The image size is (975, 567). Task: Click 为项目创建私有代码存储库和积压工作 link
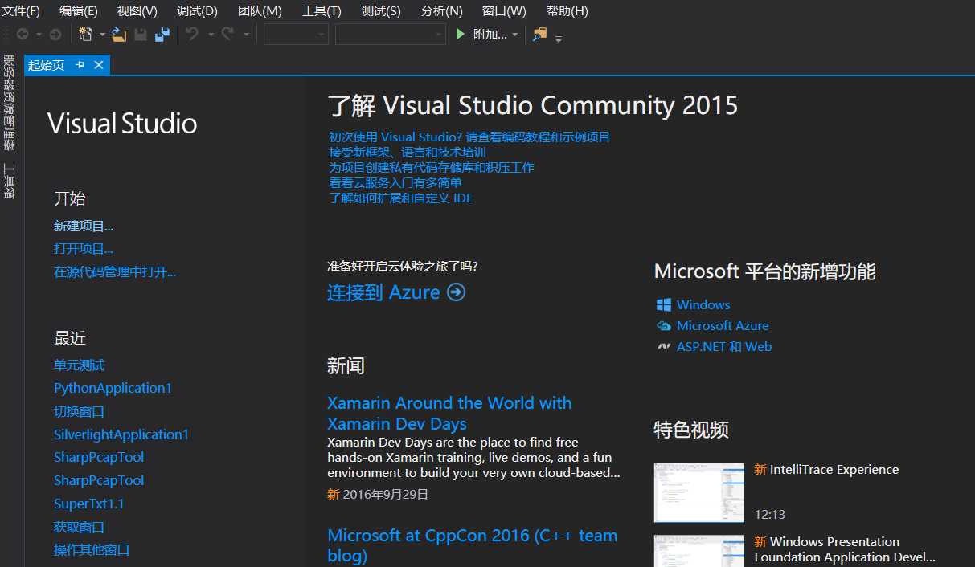(x=432, y=168)
